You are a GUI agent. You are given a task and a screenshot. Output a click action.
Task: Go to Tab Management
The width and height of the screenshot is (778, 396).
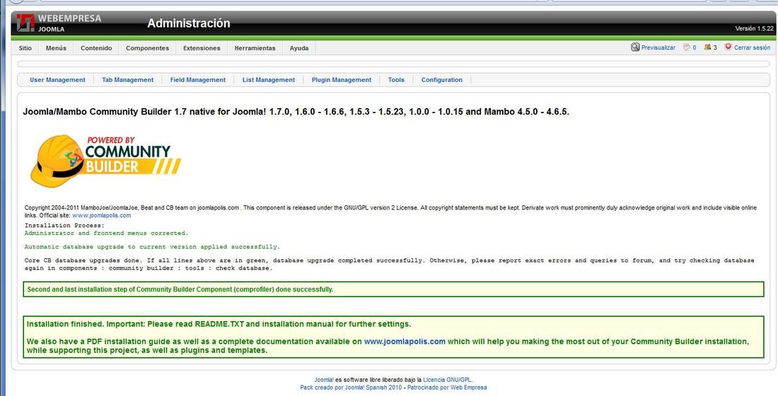point(127,80)
